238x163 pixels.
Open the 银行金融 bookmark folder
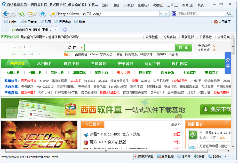63,22
